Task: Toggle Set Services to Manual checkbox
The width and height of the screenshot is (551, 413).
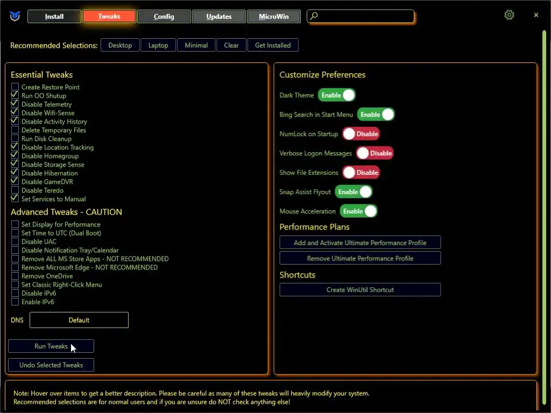Action: tap(15, 198)
